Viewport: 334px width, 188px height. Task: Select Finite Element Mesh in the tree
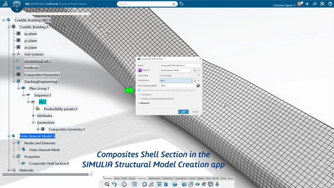(44, 150)
